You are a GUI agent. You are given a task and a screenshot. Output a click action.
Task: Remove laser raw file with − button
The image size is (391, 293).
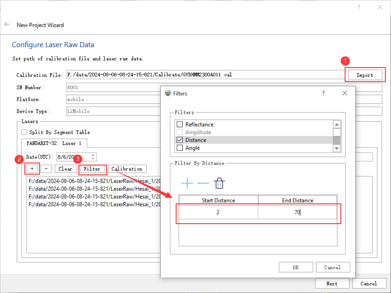point(46,169)
